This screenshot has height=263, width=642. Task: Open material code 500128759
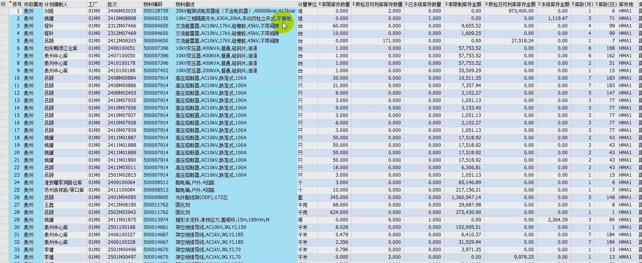pyautogui.click(x=156, y=11)
